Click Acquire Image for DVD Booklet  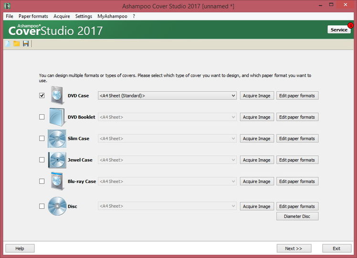coord(257,117)
